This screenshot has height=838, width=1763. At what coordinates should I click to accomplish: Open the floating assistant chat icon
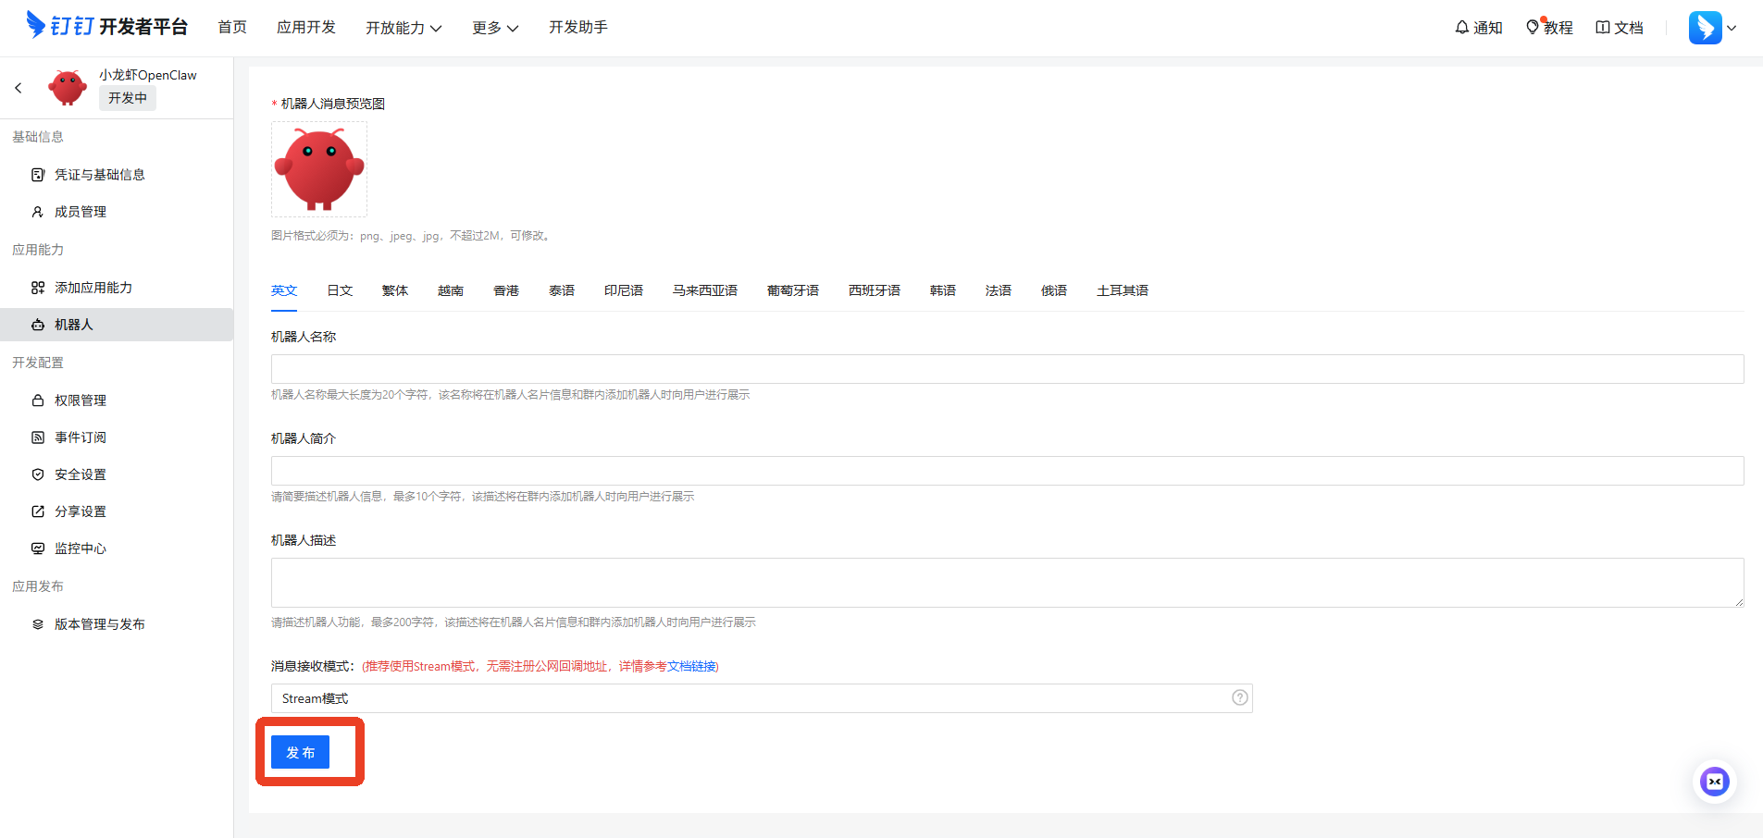[1714, 782]
